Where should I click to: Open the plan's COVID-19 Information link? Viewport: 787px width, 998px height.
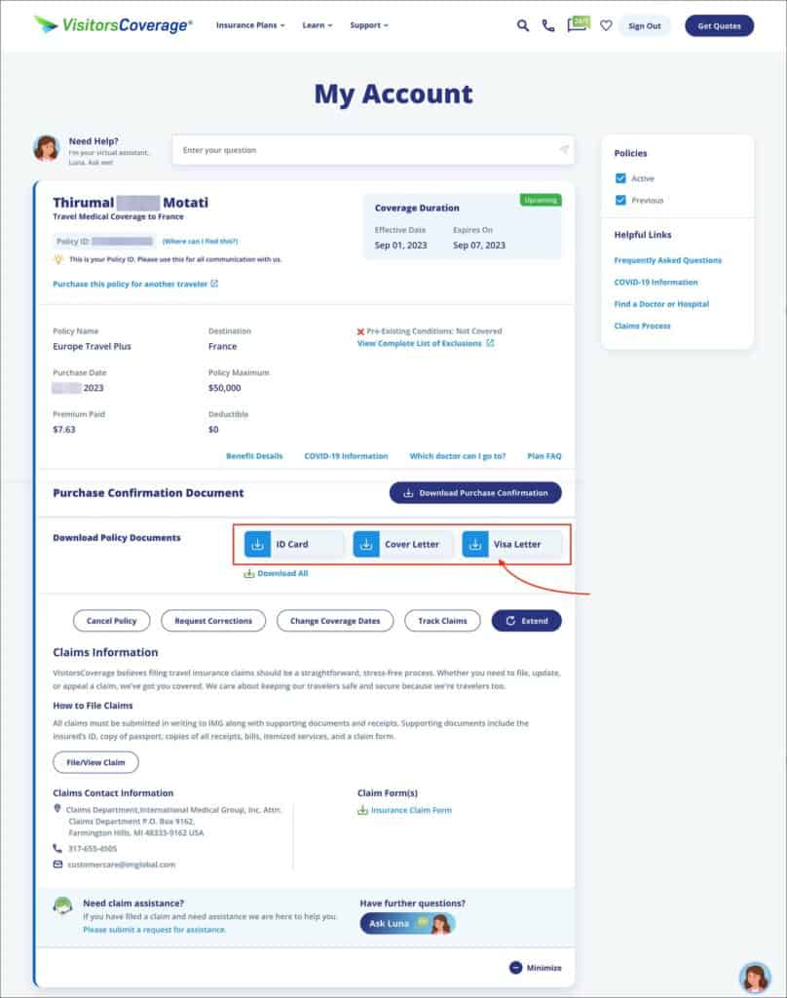(346, 456)
